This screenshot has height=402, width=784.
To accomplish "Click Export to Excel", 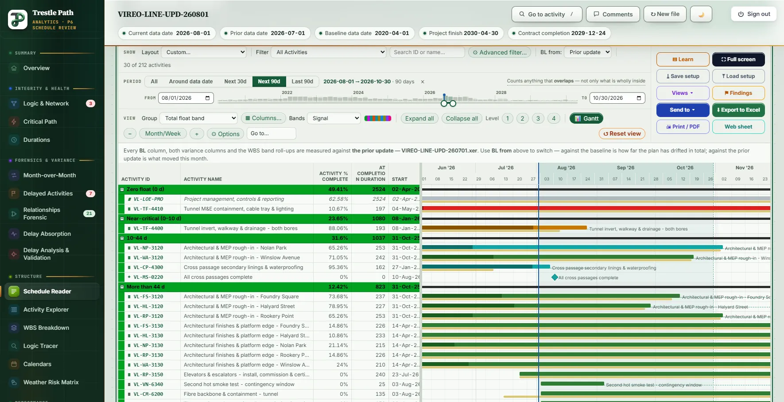I will (738, 110).
